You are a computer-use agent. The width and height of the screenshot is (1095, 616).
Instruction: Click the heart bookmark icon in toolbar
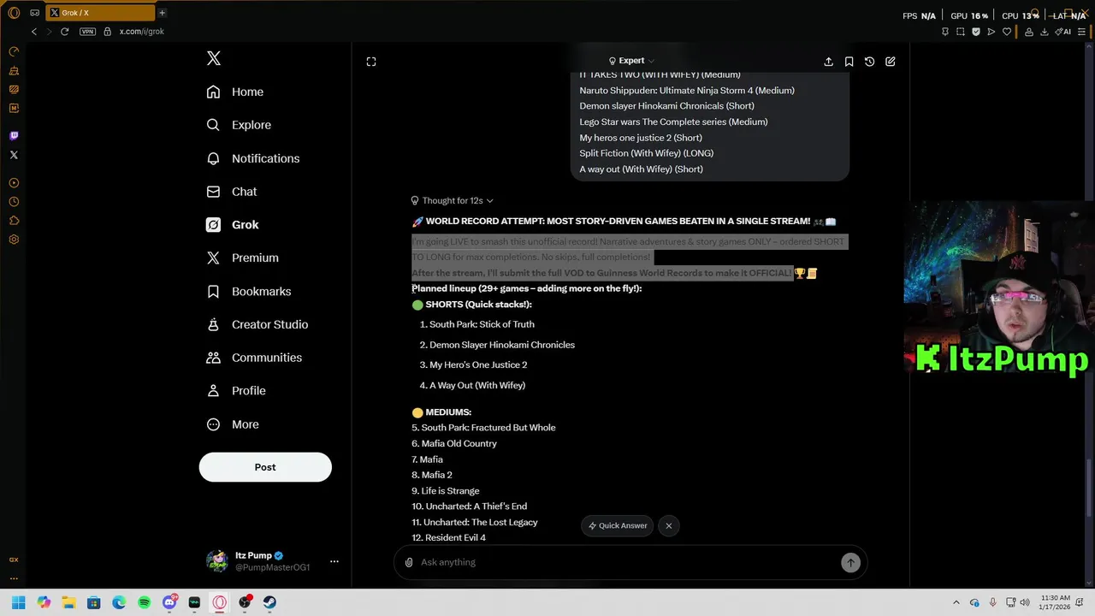pos(1007,32)
